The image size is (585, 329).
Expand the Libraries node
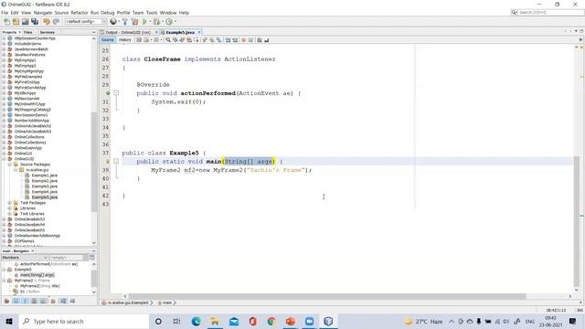(x=10, y=208)
